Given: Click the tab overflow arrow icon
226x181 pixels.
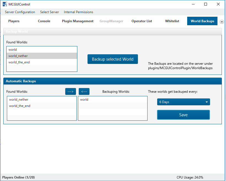Looking at the screenshot, I should pos(222,22).
